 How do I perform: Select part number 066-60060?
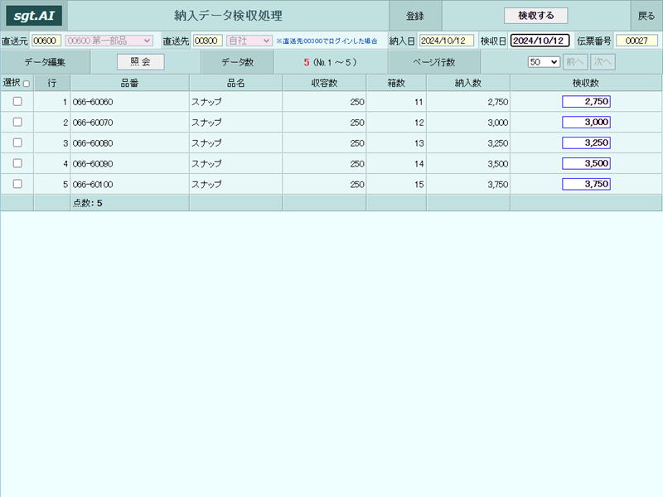[93, 102]
